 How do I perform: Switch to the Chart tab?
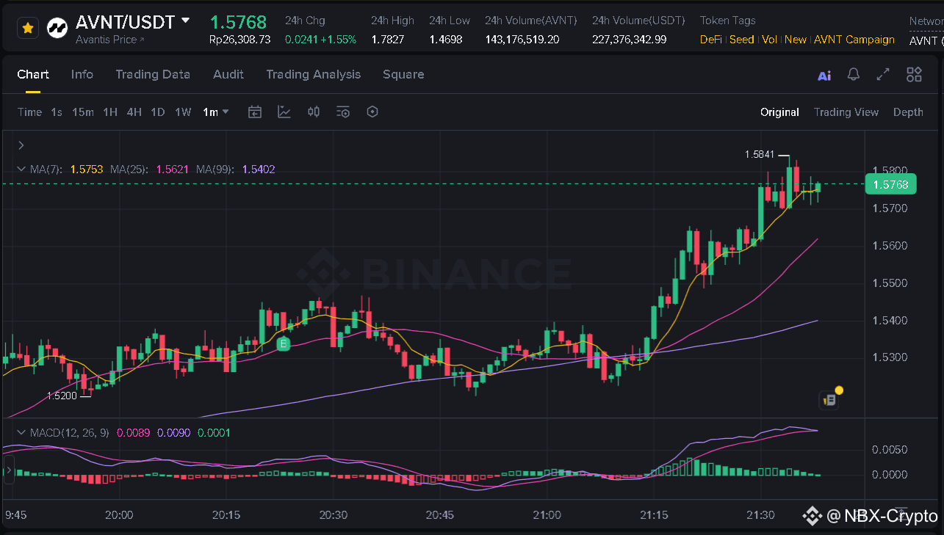[x=33, y=74]
